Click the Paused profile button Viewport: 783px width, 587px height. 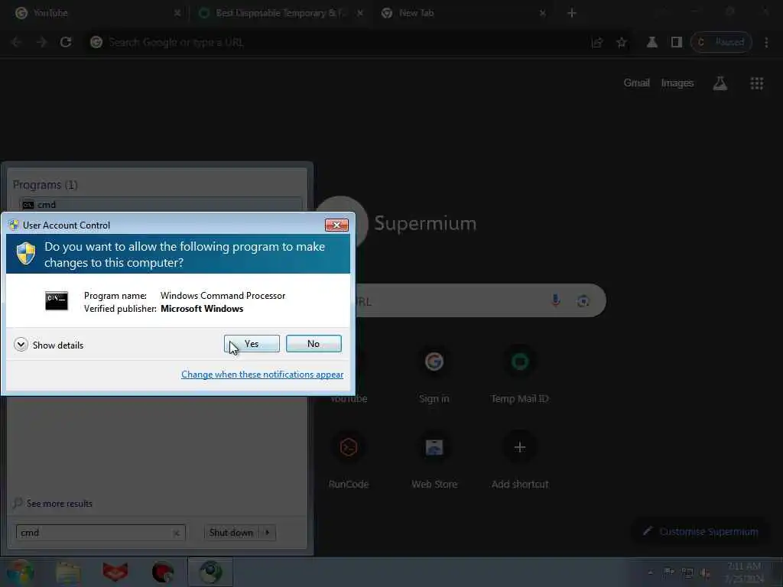coord(721,43)
